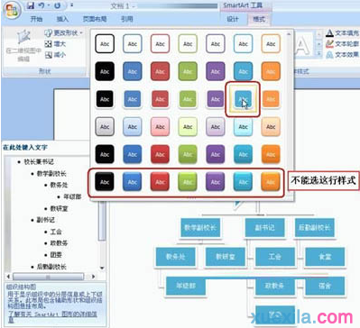Pick the pastel lavender Abc style

(216, 127)
